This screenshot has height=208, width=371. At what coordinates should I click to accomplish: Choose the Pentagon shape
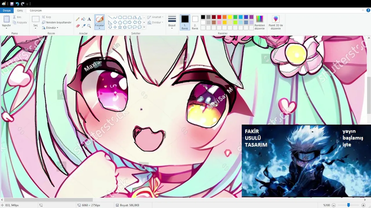pos(120,22)
